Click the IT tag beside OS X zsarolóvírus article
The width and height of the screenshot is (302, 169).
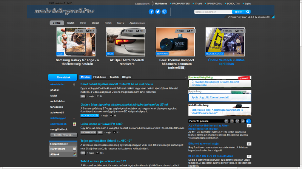[x=249, y=156]
